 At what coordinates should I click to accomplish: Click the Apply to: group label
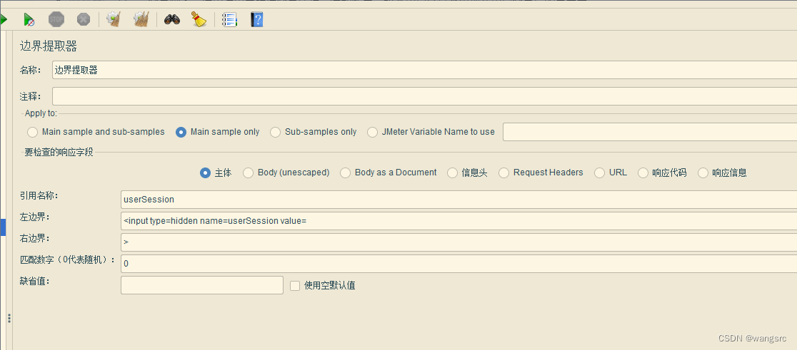point(41,113)
